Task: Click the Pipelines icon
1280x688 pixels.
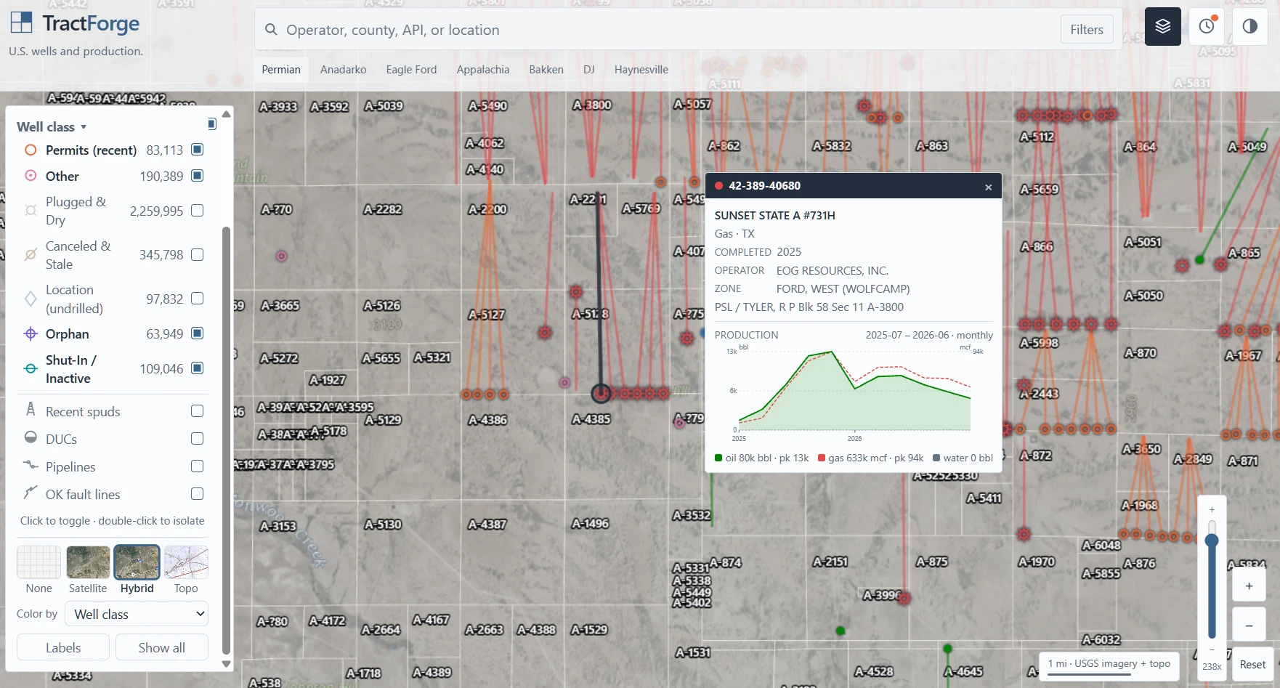Action: (x=31, y=465)
